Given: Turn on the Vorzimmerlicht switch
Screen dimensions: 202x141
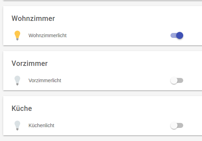Looking at the screenshot, I should (x=177, y=80).
